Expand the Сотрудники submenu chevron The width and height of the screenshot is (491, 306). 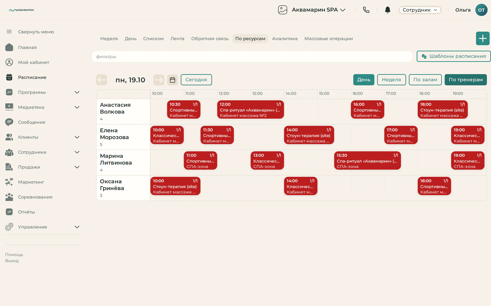coord(77,152)
